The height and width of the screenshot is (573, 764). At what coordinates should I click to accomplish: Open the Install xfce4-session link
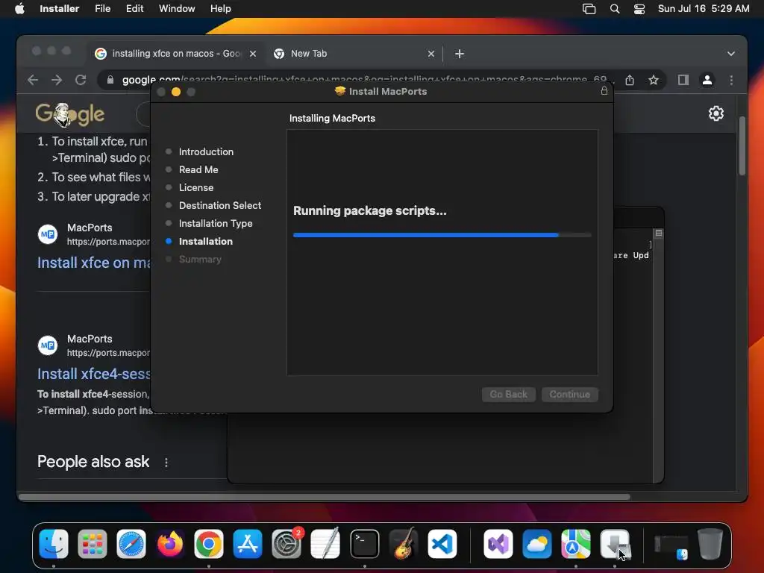tap(93, 374)
